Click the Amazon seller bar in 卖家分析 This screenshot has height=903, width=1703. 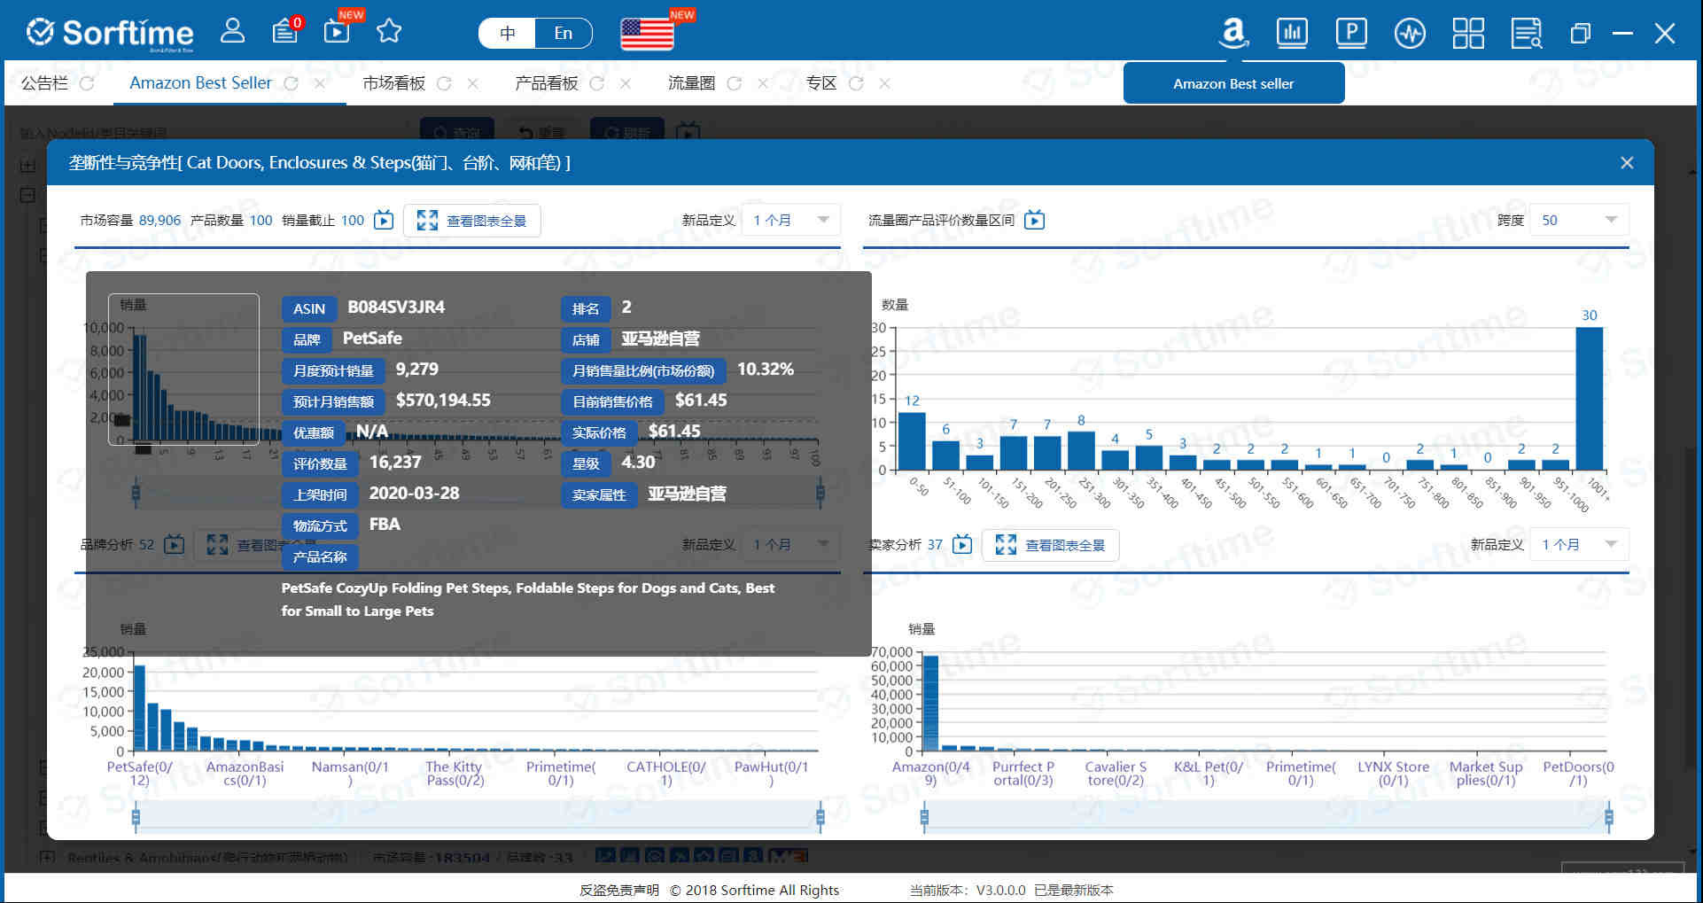point(930,704)
